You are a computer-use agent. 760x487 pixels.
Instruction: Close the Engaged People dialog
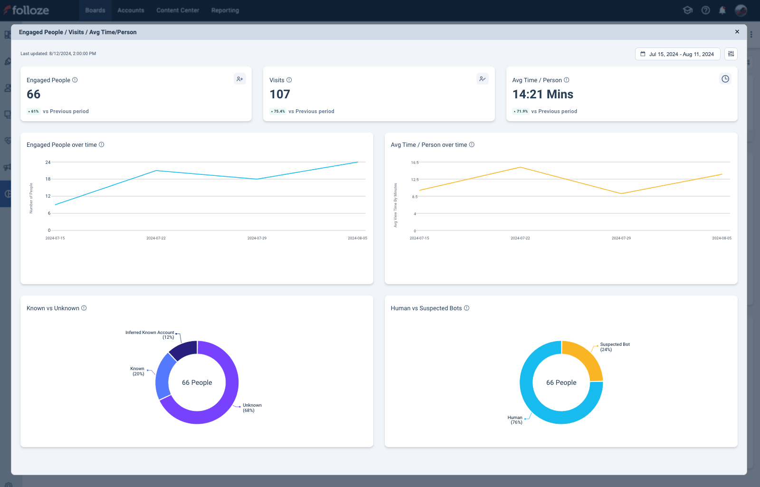click(737, 32)
